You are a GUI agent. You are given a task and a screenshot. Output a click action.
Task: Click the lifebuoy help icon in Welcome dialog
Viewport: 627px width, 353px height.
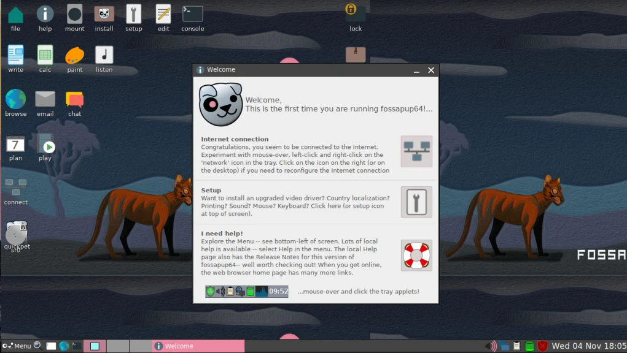pos(416,256)
